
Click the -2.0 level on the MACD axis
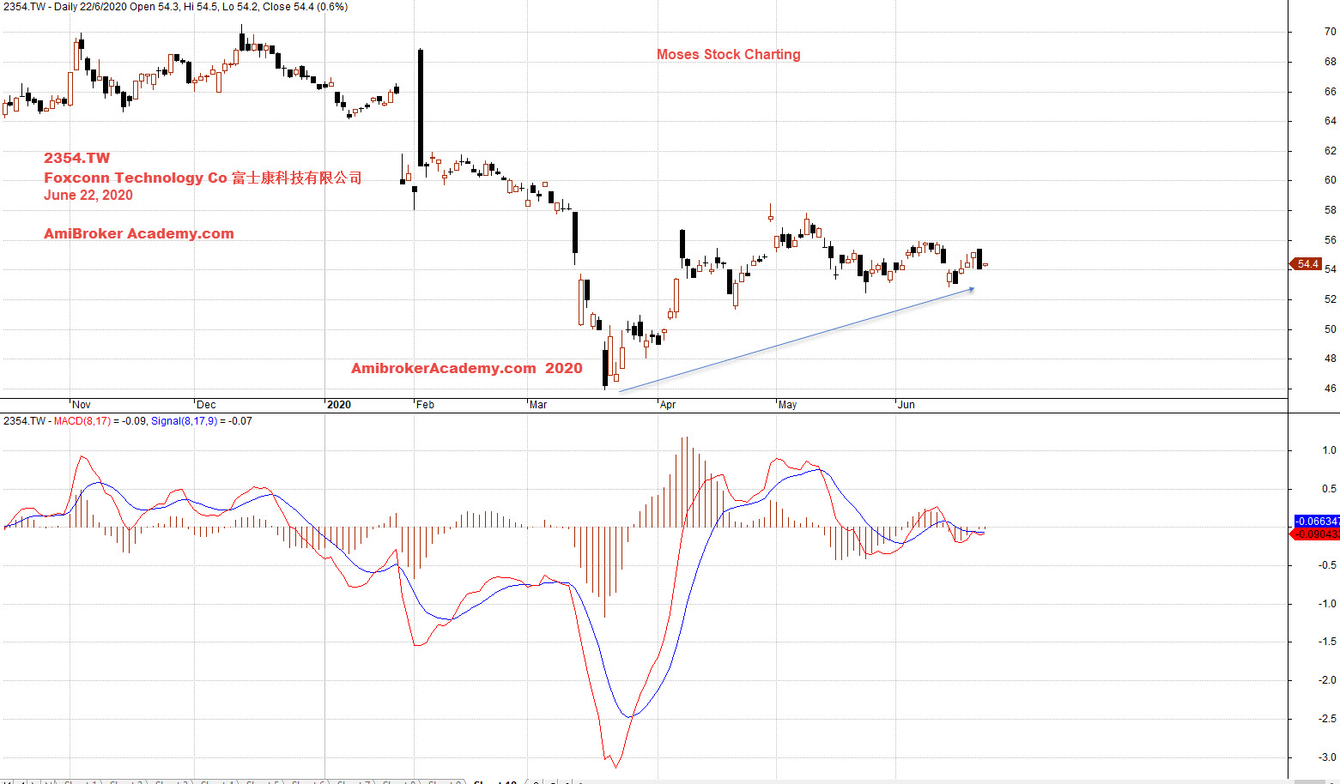[1327, 680]
